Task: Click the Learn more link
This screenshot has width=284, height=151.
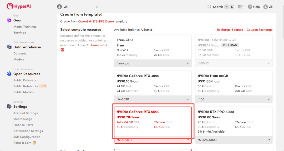Action: click(x=99, y=45)
